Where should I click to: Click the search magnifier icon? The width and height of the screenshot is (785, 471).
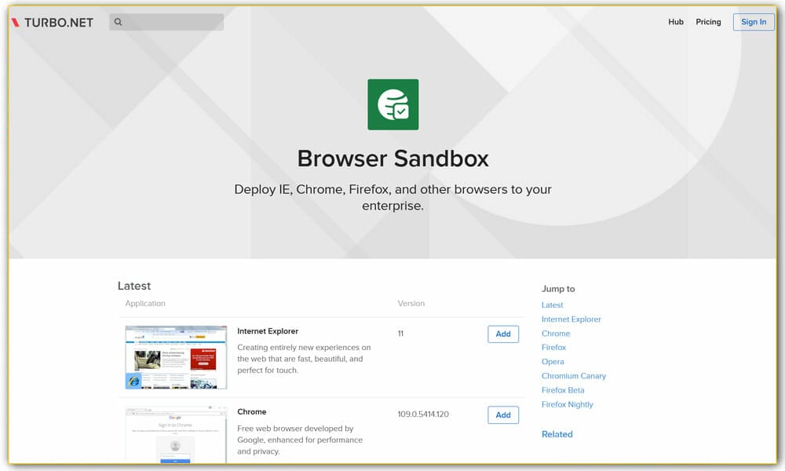tap(117, 21)
